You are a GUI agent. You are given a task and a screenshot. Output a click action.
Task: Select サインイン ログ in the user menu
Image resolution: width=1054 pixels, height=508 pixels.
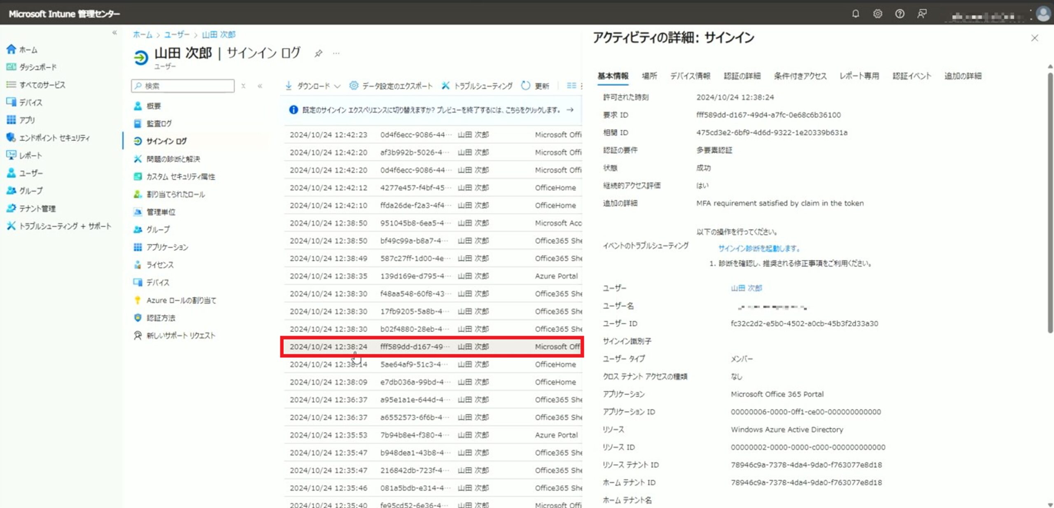click(x=160, y=141)
